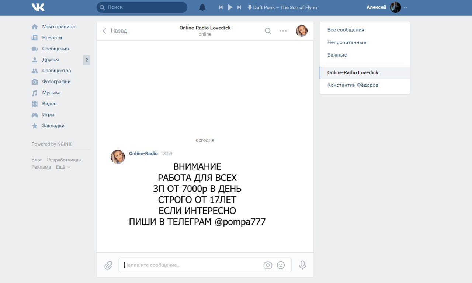Go back with the Назад button
Image resolution: width=472 pixels, height=283 pixels.
click(x=115, y=31)
